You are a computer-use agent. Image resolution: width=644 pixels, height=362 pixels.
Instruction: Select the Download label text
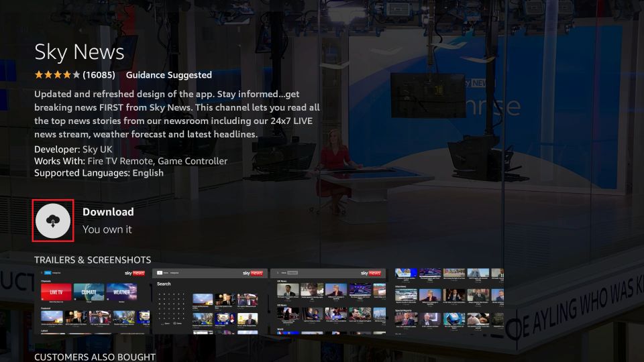click(x=108, y=212)
